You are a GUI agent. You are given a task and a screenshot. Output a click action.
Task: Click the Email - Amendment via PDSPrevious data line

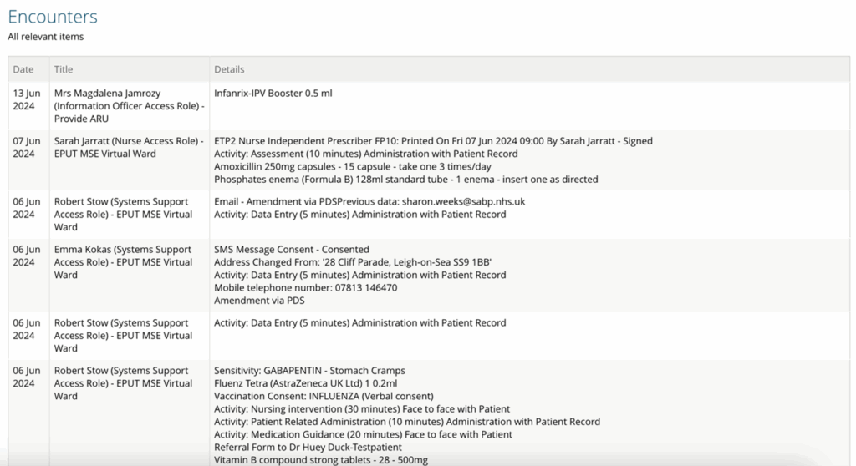coord(369,201)
